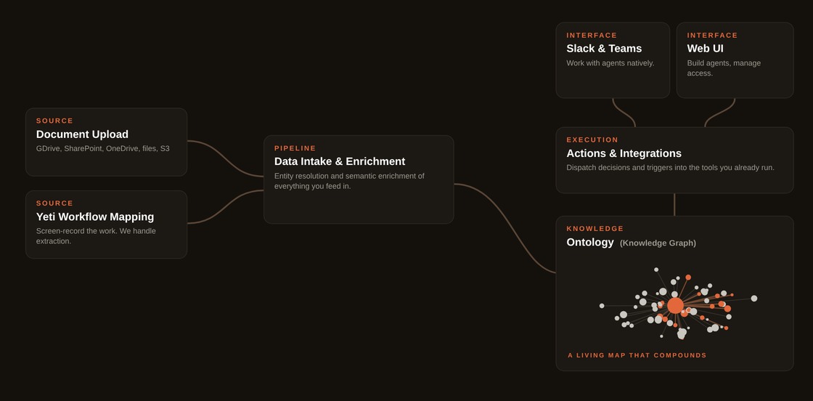Image resolution: width=813 pixels, height=401 pixels.
Task: Open the Actions & Integrations card
Action: [x=674, y=161]
